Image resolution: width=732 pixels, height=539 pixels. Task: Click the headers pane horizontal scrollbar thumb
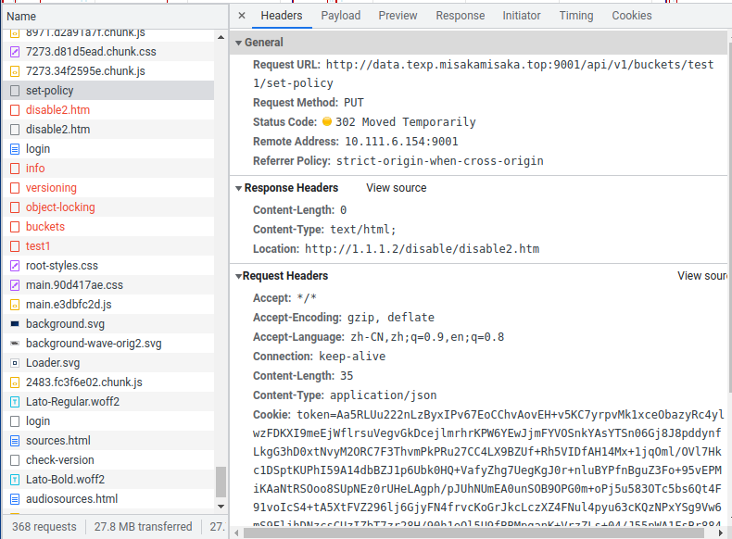(x=473, y=533)
